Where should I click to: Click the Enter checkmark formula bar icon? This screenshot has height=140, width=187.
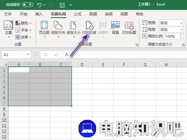56,55
